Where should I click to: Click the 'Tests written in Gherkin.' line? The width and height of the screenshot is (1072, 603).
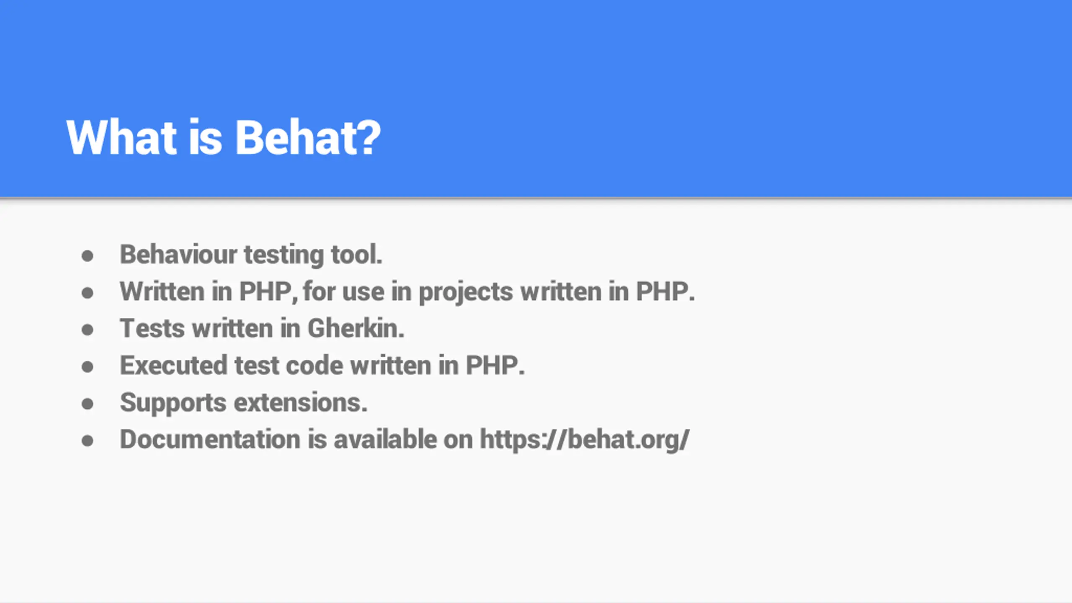262,328
